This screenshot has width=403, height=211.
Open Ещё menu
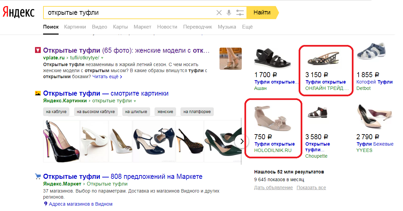(247, 27)
